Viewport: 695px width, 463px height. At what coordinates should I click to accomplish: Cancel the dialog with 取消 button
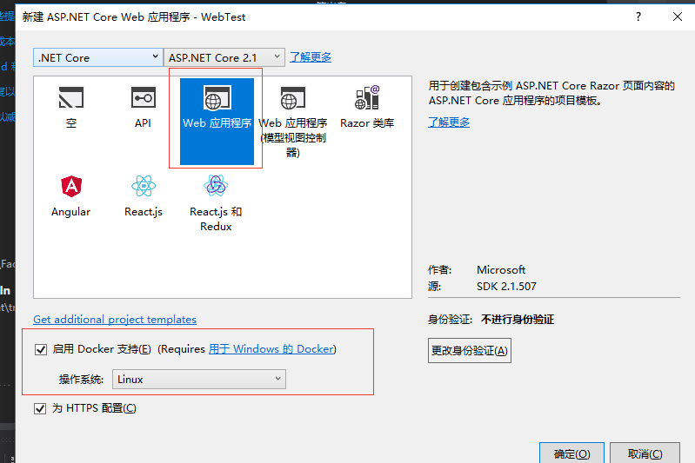(645, 453)
